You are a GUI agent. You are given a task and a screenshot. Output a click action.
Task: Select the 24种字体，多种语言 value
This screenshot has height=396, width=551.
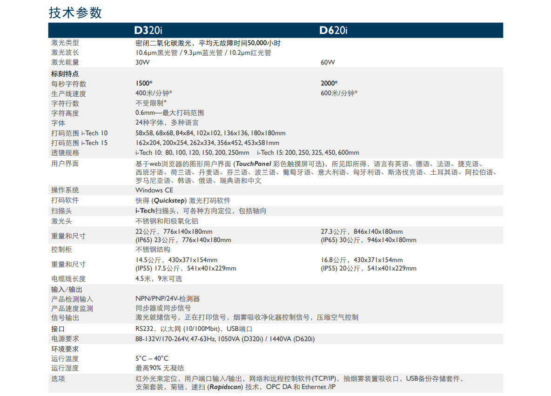click(167, 123)
